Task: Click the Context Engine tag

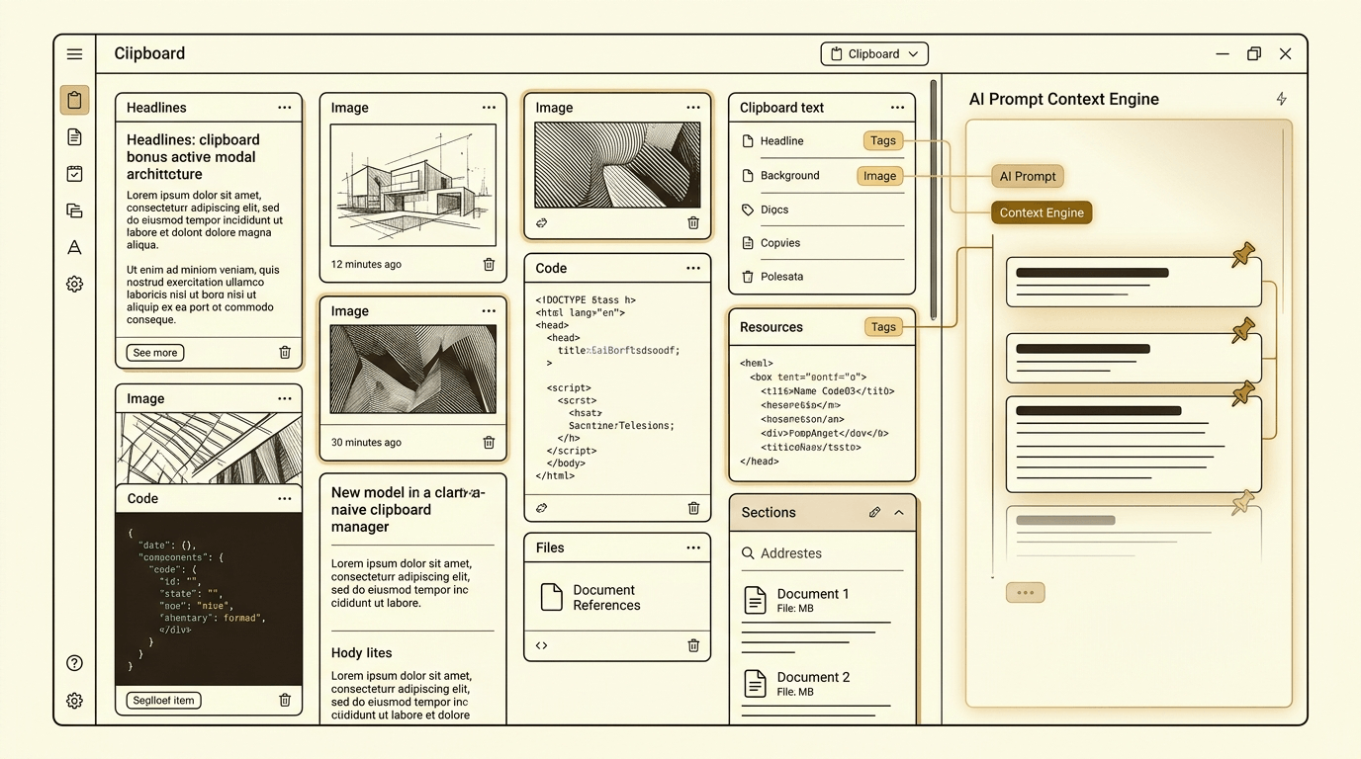Action: point(1042,212)
